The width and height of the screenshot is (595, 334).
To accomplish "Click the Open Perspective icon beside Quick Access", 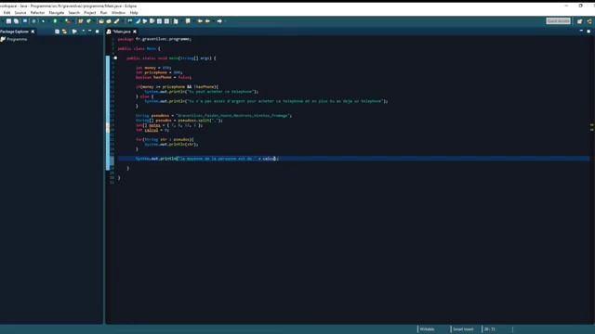I will [x=579, y=21].
